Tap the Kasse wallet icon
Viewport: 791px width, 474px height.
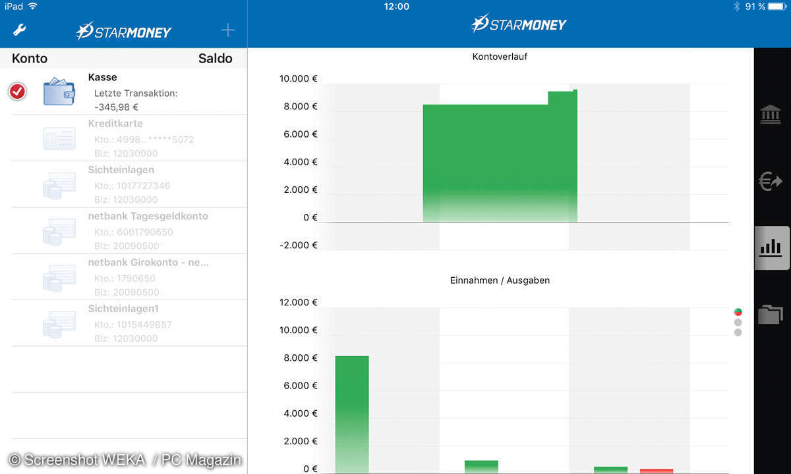(59, 92)
